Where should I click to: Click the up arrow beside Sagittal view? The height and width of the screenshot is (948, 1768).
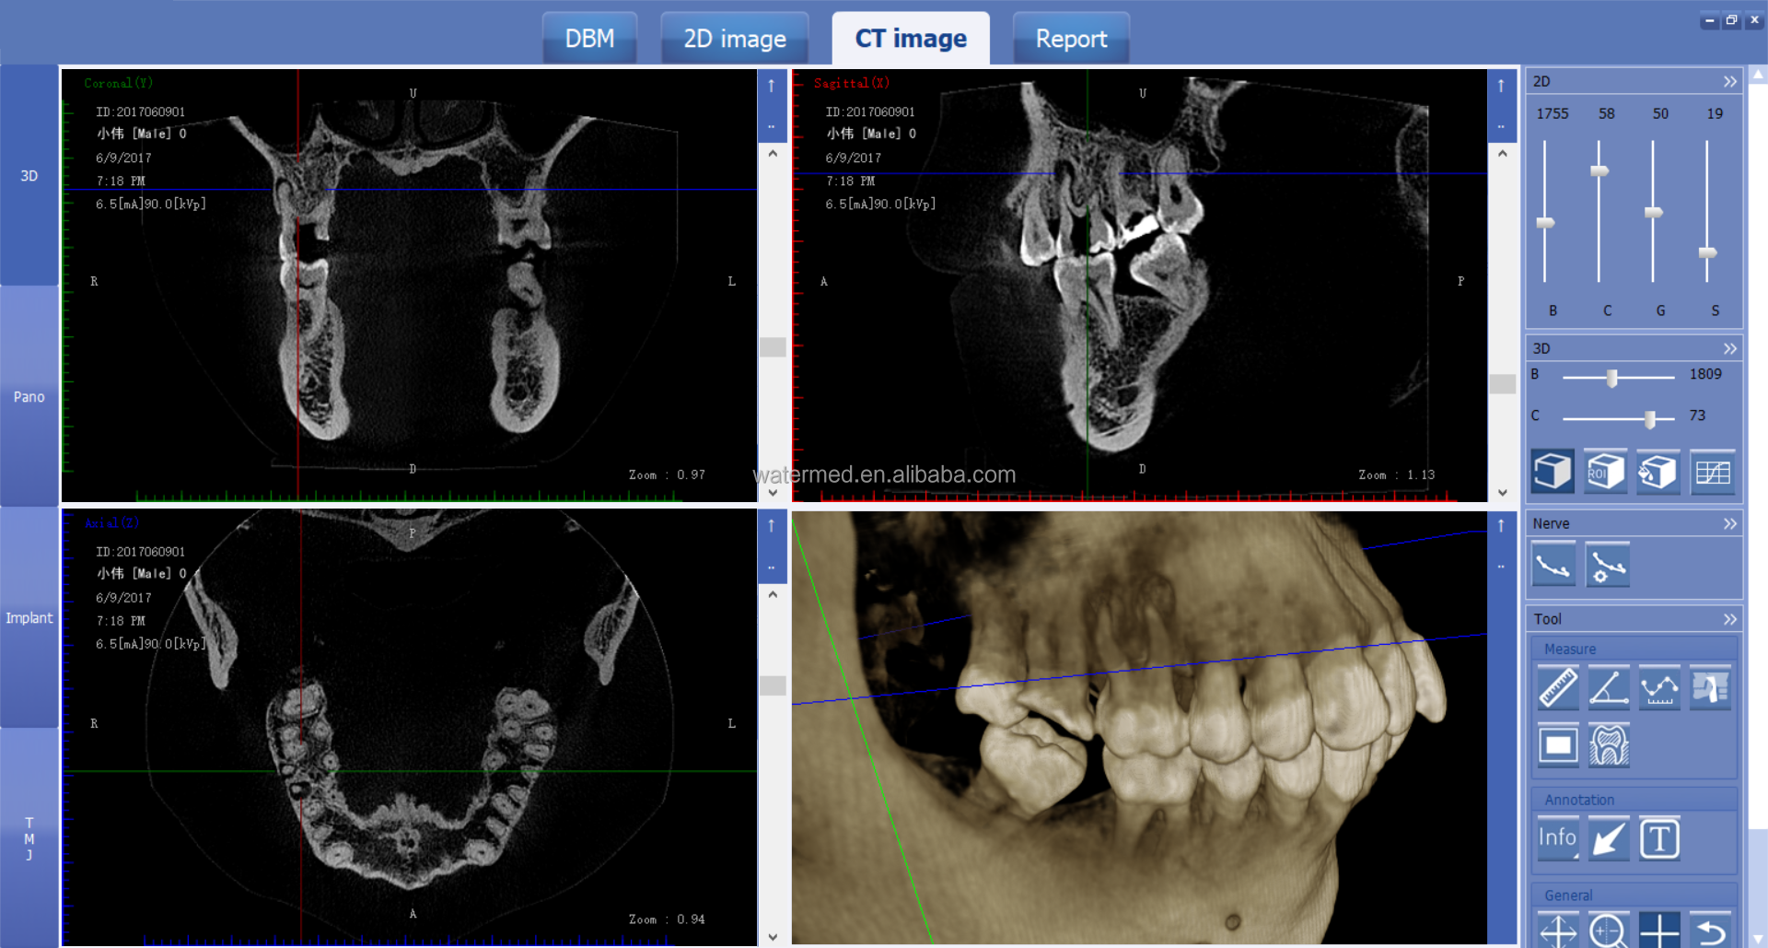(x=1501, y=86)
